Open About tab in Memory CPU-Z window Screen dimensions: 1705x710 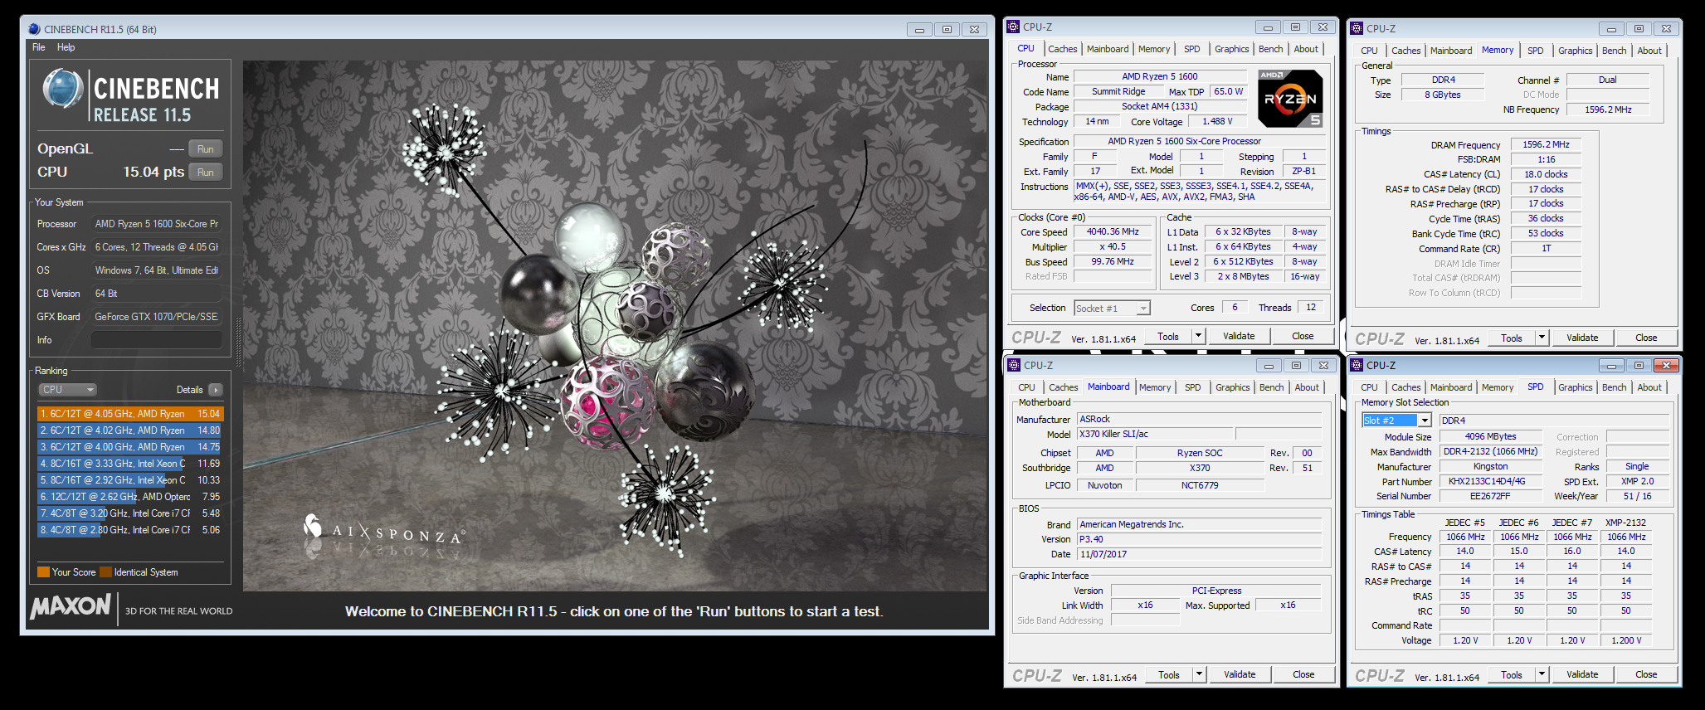pos(1649,51)
